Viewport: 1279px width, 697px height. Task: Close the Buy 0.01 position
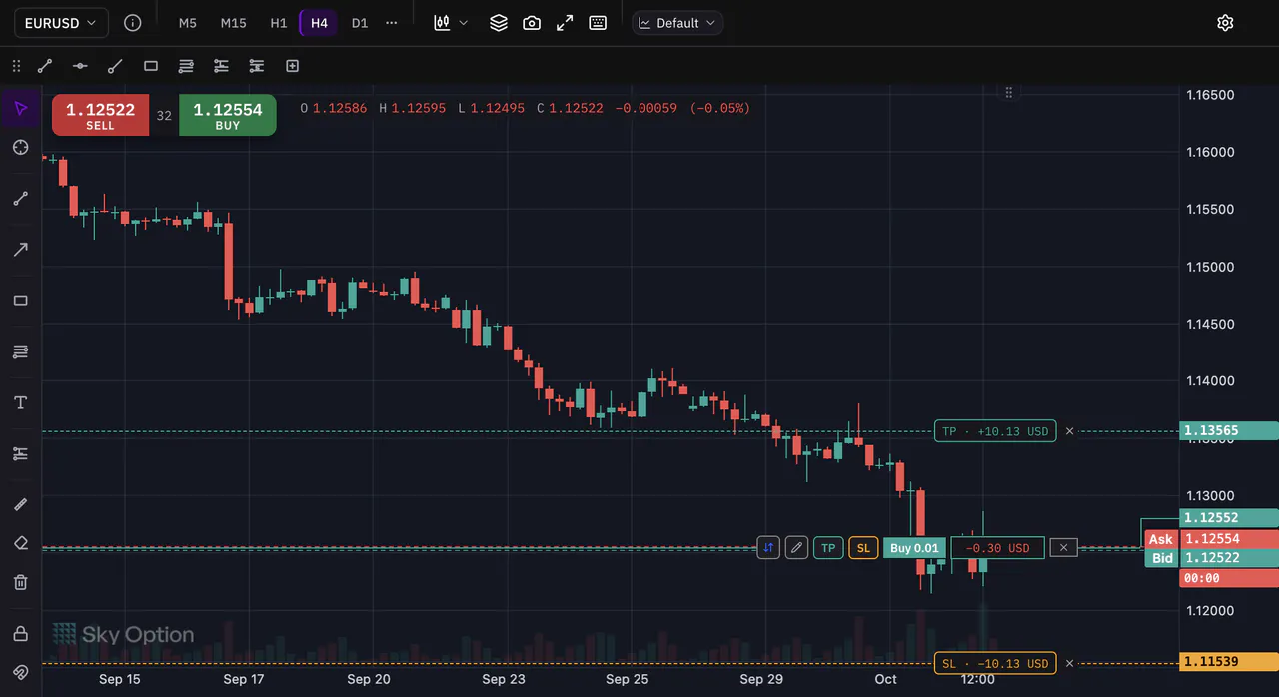[1064, 548]
